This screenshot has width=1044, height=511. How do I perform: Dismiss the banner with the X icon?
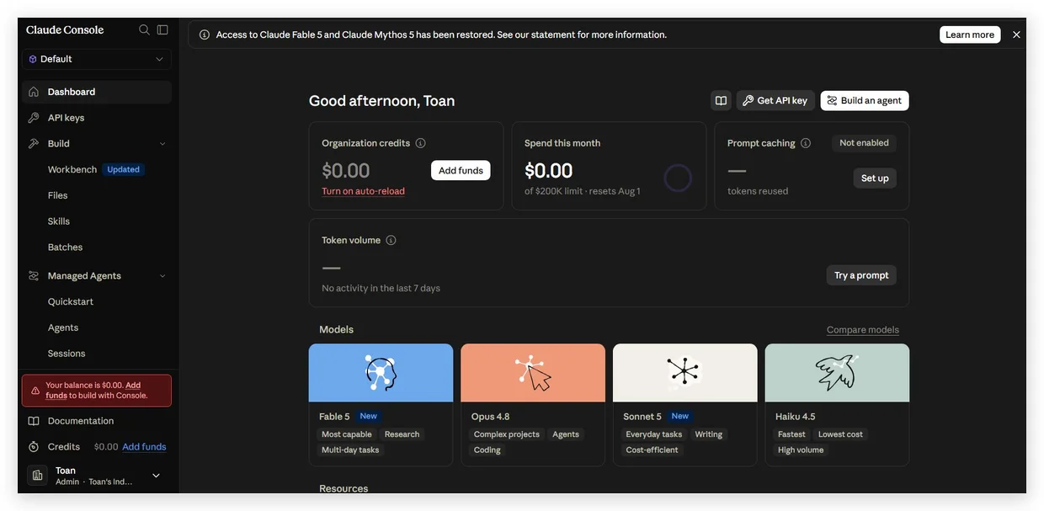tap(1016, 35)
